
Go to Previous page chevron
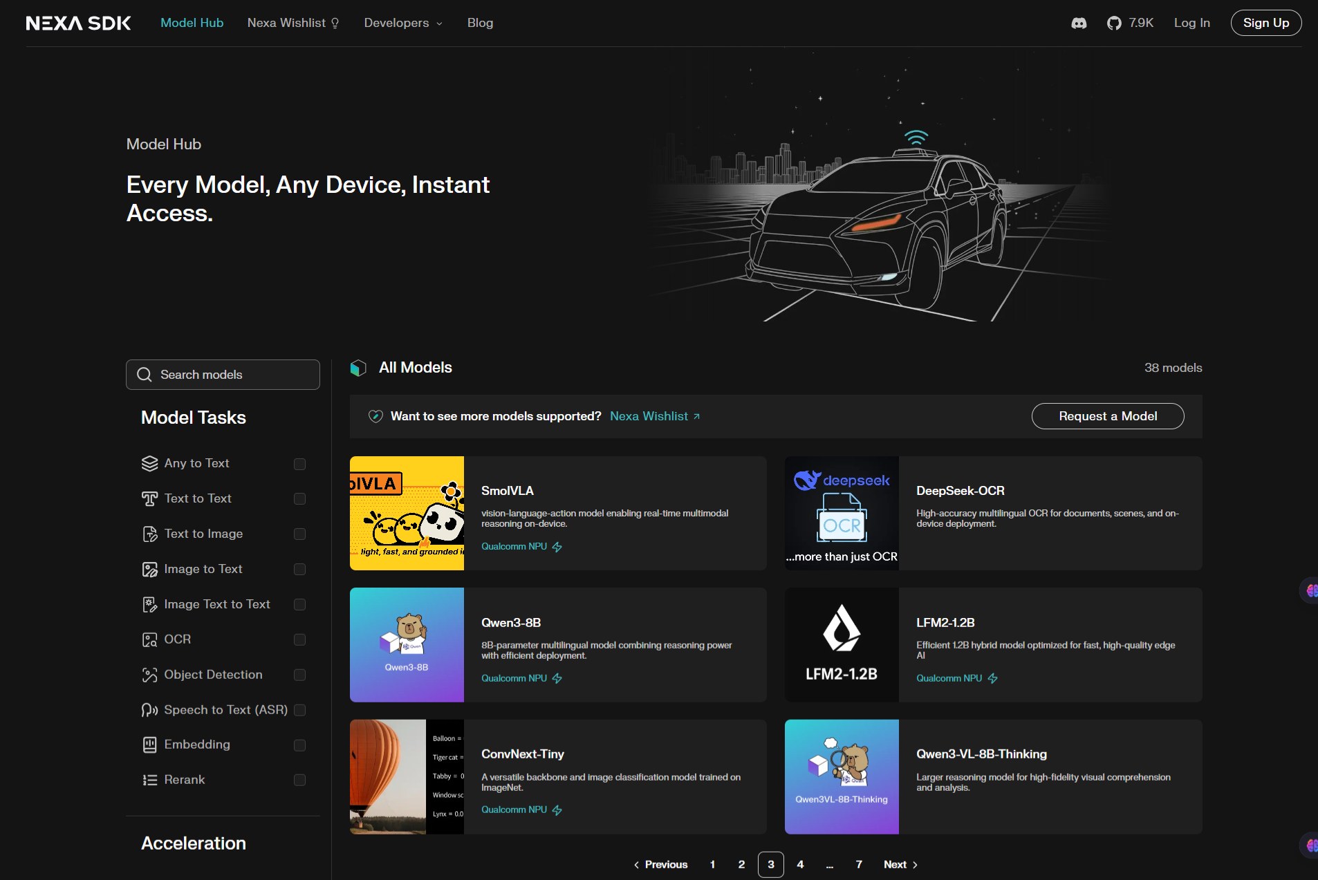636,865
